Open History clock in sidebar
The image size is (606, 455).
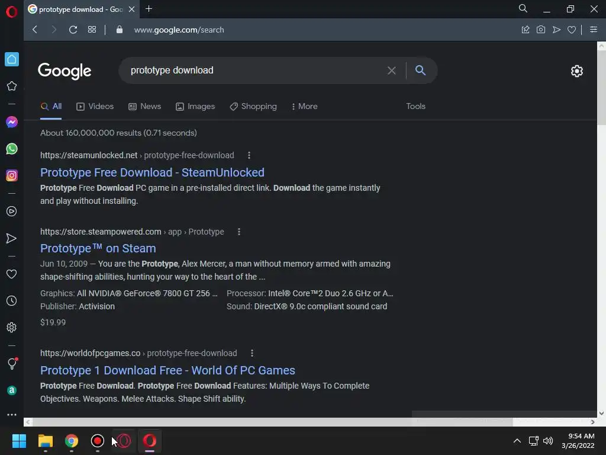pyautogui.click(x=12, y=300)
